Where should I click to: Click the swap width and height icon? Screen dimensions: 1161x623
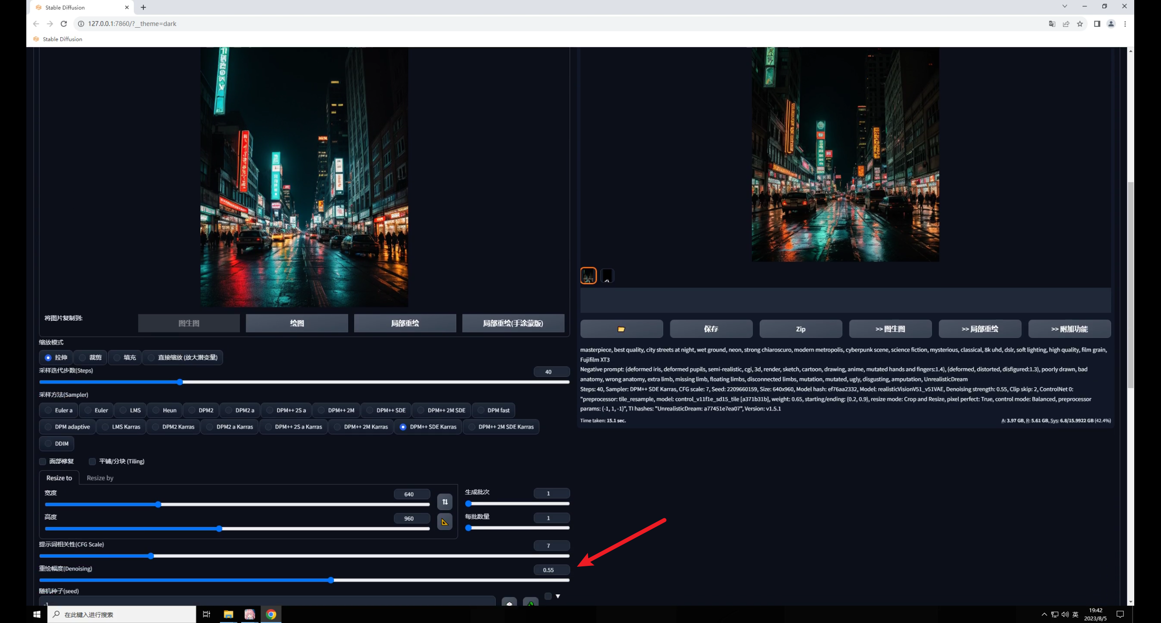444,501
